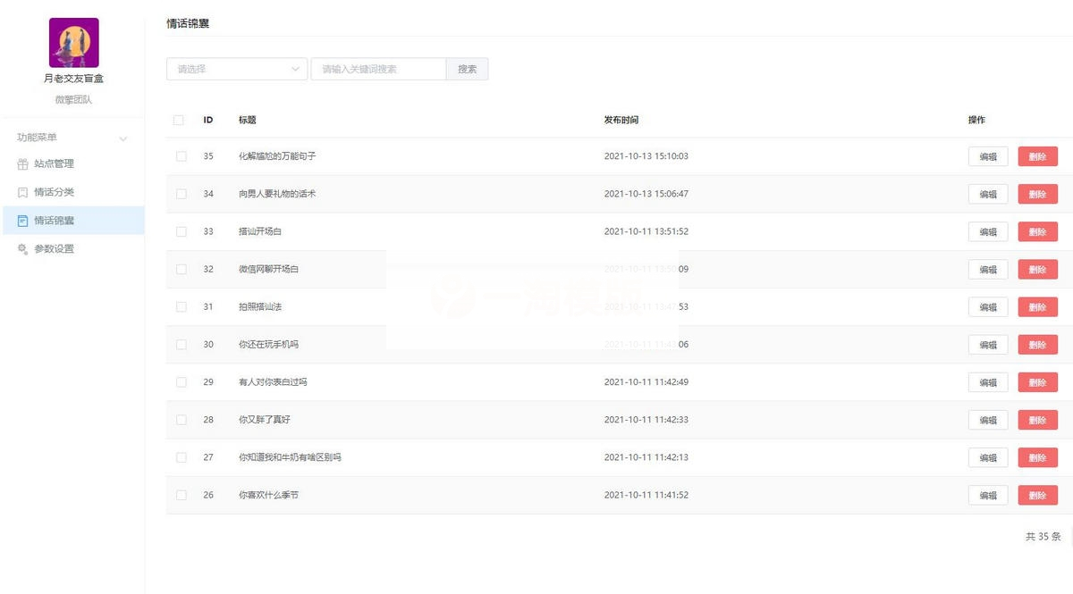Click the 月老交友盲盒 avatar image
The height and width of the screenshot is (594, 1073).
point(73,41)
